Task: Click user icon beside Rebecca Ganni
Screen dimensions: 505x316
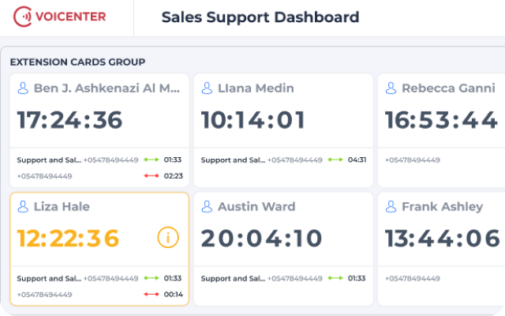Action: point(391,88)
